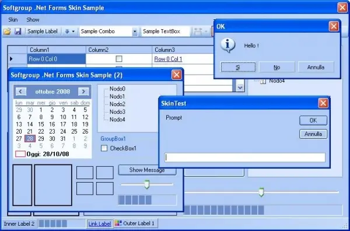Click the Annulla button in SkinTest dialog
Screen dimensions: 350x231
(313, 134)
